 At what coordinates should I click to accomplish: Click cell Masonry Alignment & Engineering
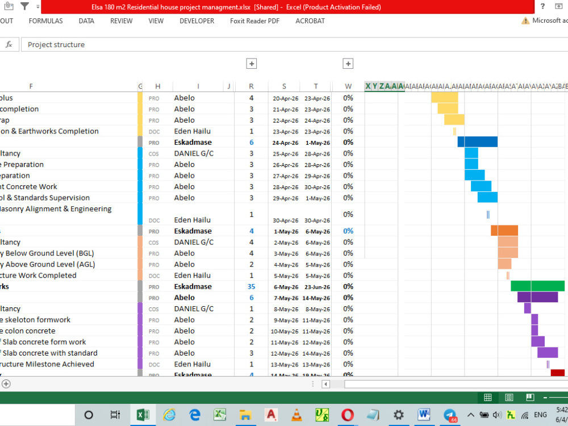point(69,209)
